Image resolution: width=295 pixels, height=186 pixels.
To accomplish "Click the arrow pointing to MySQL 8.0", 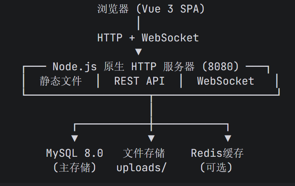I will (x=75, y=138).
